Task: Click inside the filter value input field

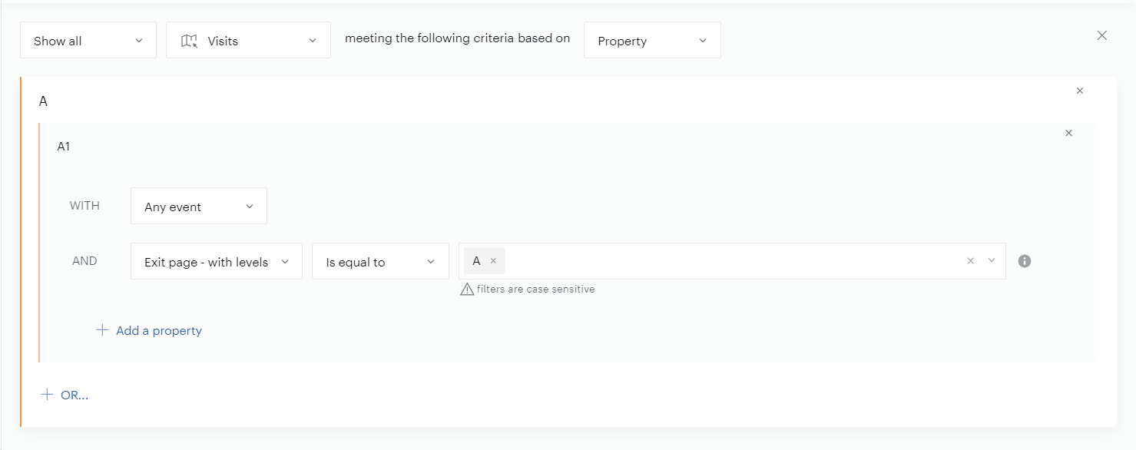Action: click(730, 261)
